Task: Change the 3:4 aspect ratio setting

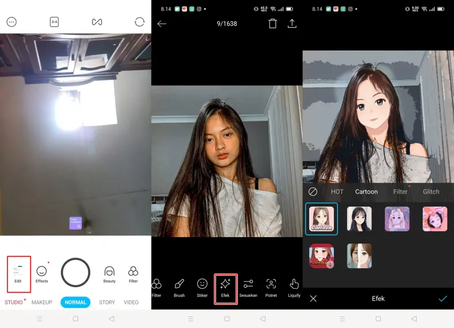Action: [54, 22]
